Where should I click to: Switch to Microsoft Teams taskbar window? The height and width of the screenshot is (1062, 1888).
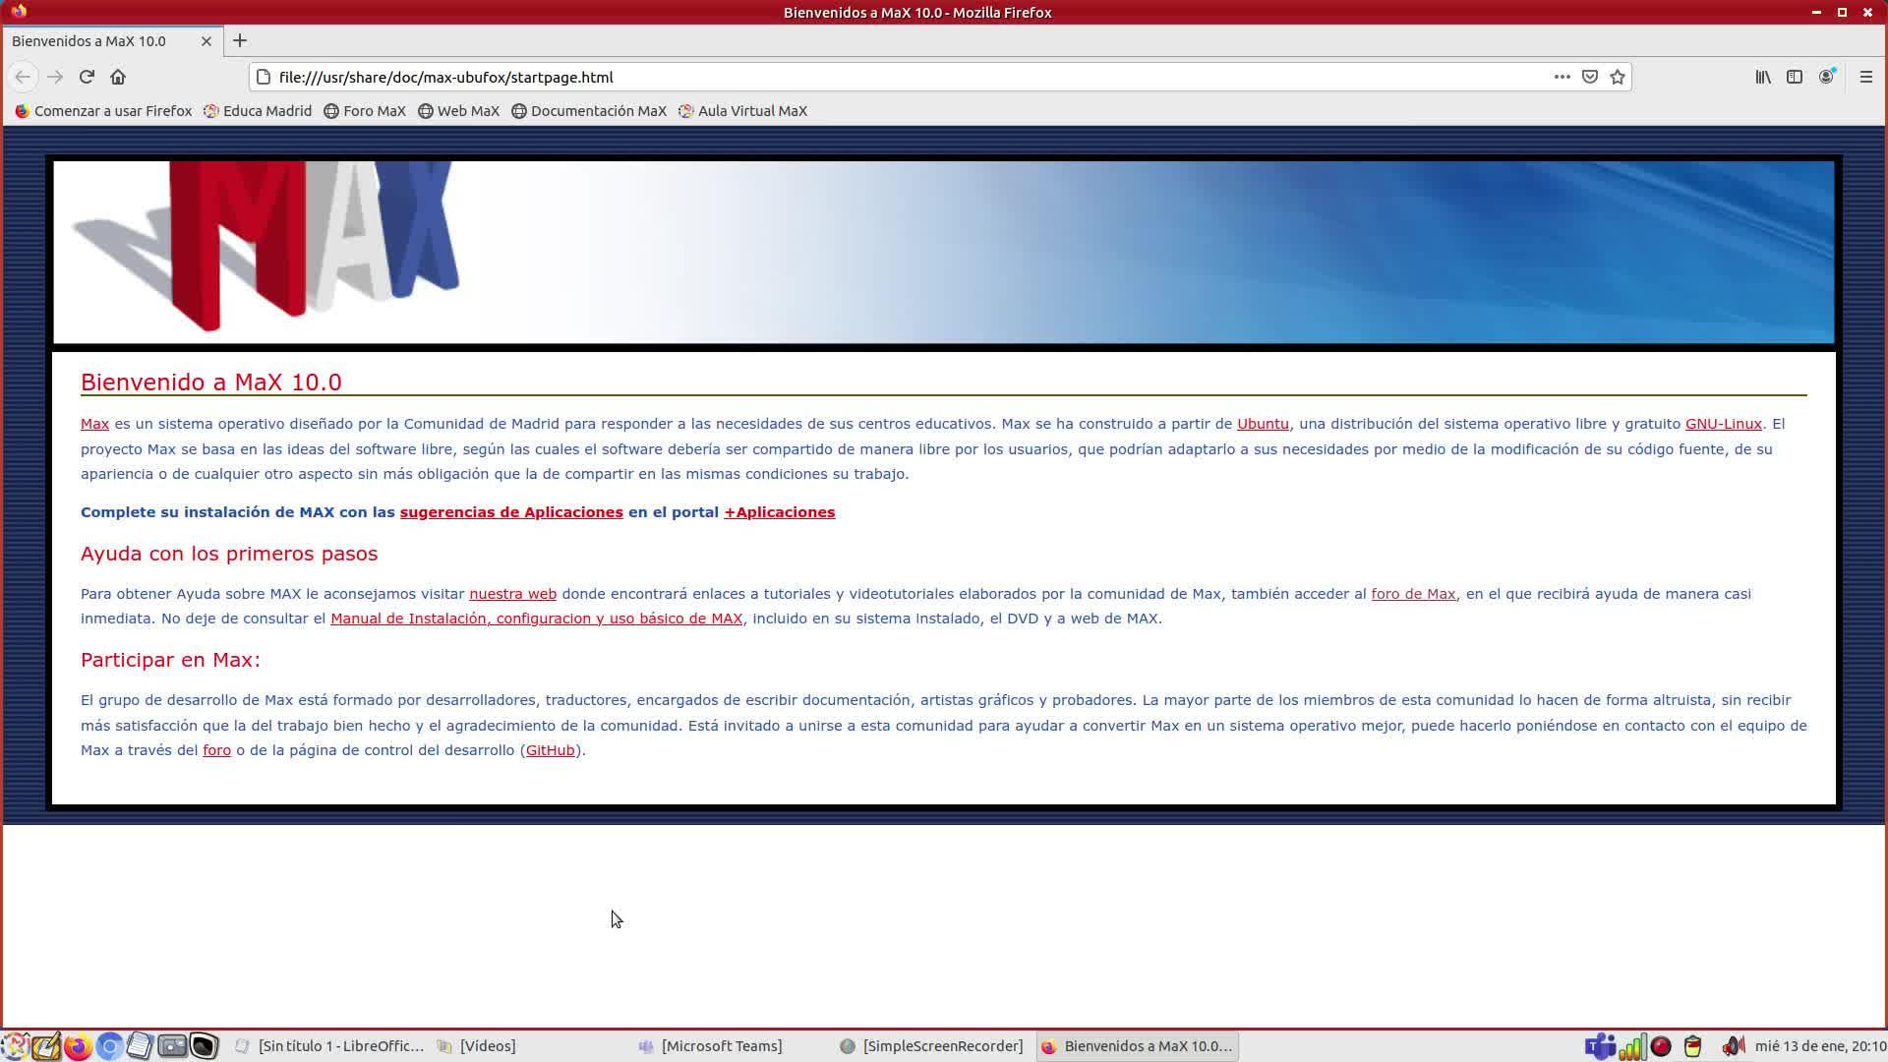pyautogui.click(x=711, y=1046)
